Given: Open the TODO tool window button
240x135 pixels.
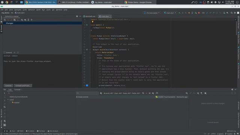Looking at the screenshot, I should [x=20, y=131].
